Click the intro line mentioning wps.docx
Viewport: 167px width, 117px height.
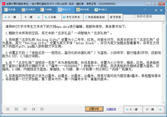pos(66,26)
